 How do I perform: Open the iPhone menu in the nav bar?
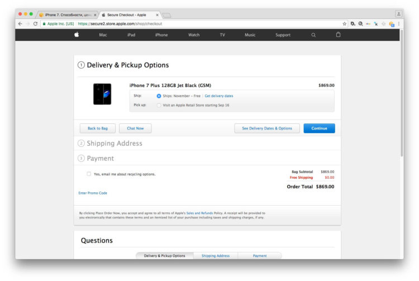[161, 35]
